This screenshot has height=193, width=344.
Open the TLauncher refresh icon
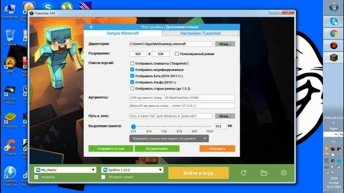click(243, 173)
